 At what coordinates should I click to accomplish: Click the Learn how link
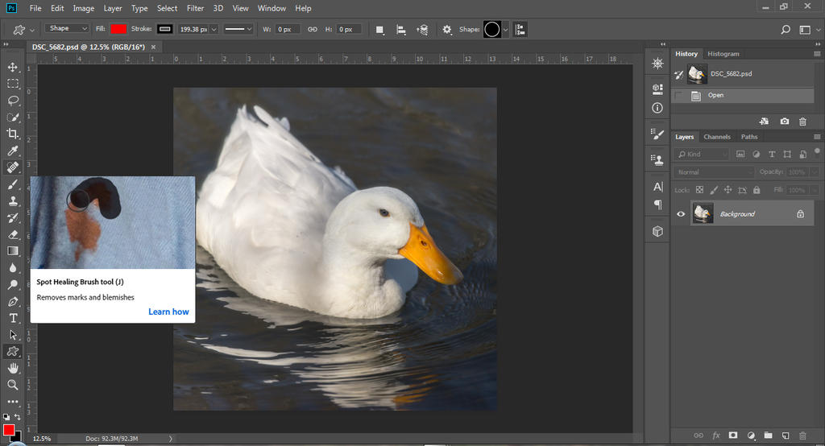(168, 312)
